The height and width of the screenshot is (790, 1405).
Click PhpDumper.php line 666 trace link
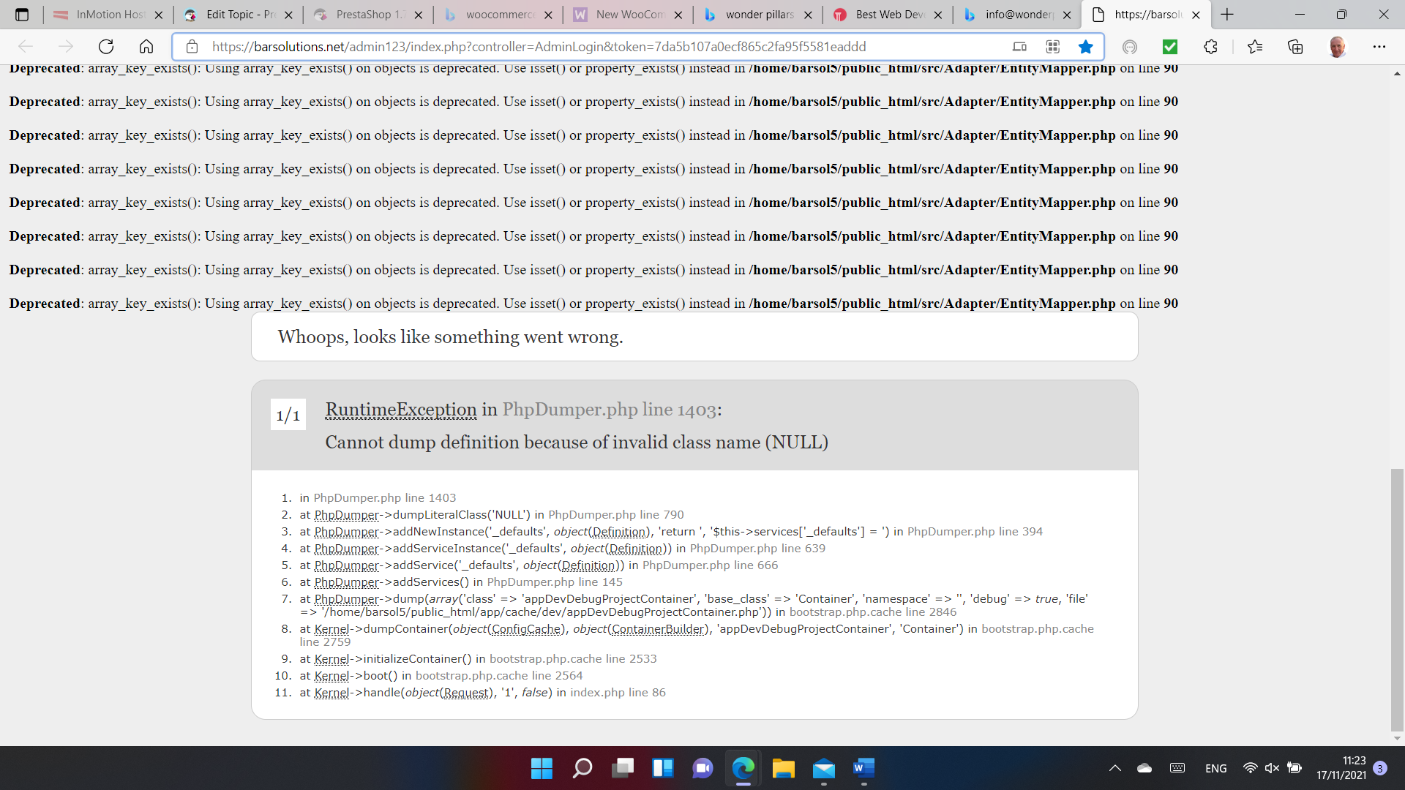[710, 565]
